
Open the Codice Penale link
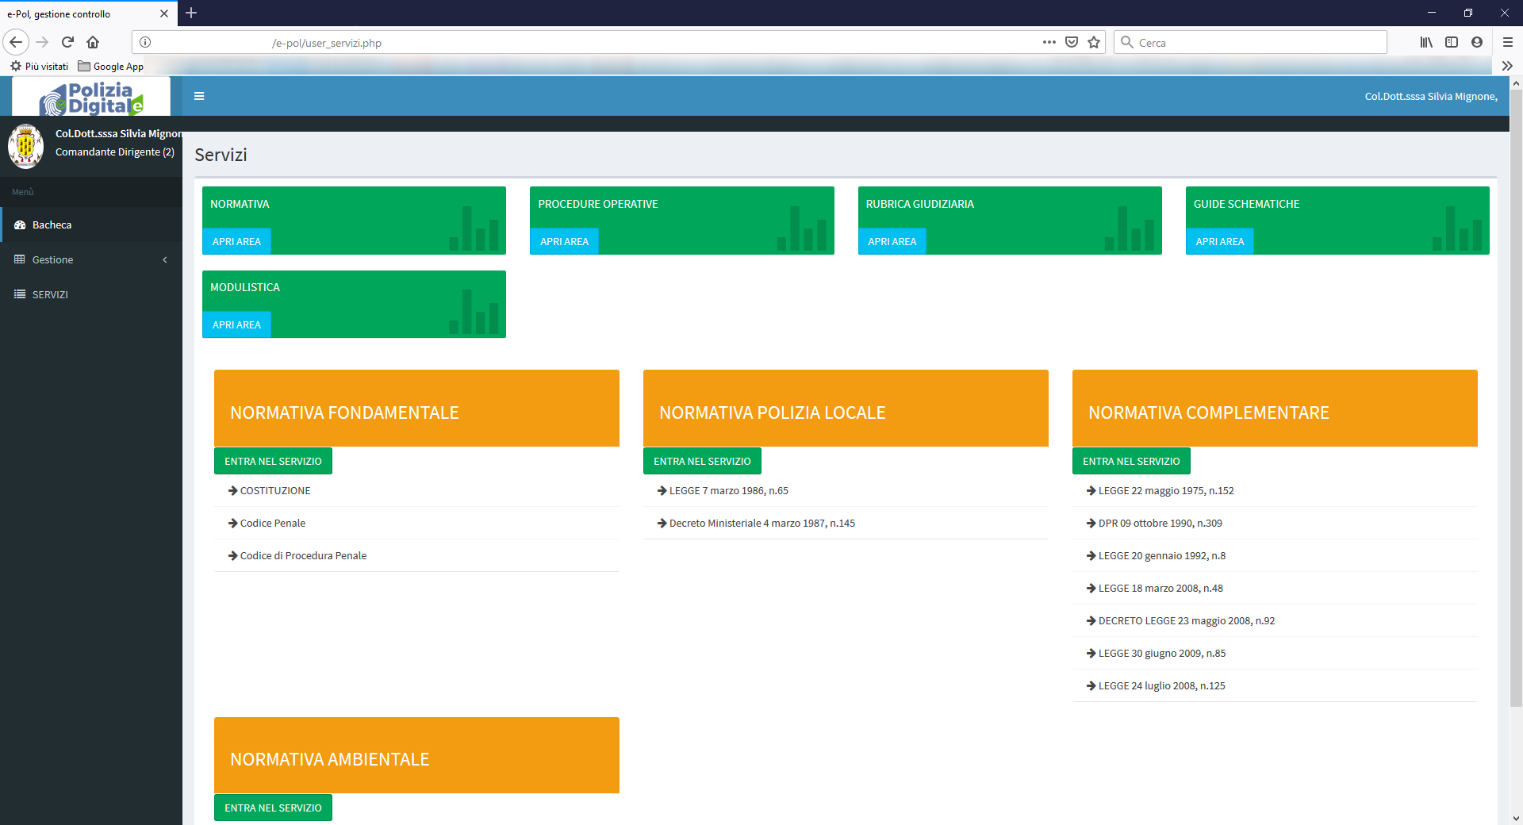(273, 523)
